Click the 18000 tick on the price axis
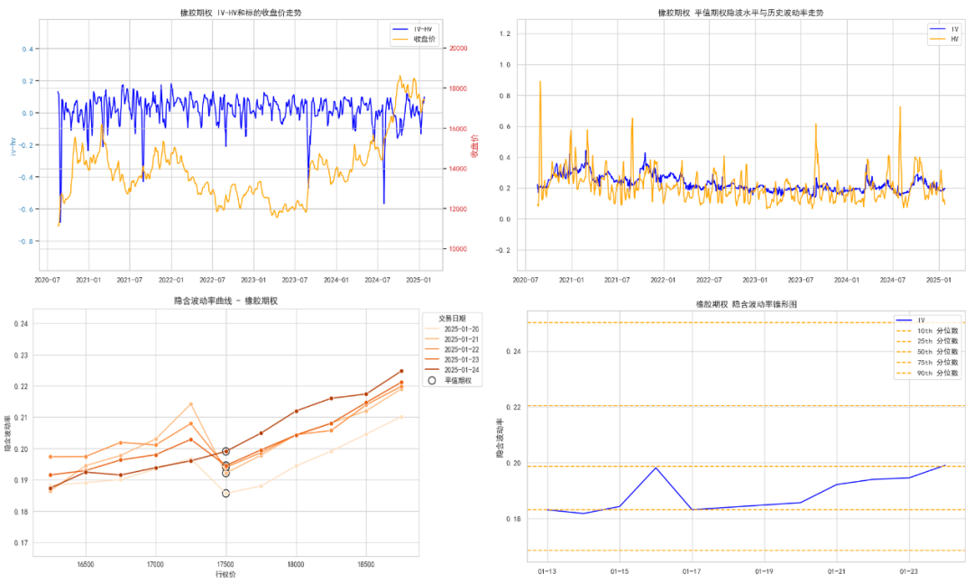Image resolution: width=974 pixels, height=583 pixels. (458, 88)
